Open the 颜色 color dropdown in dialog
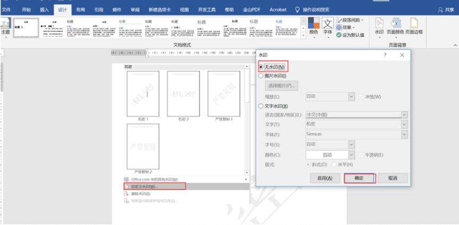Image resolution: width=459 pixels, height=225 pixels. 351,155
